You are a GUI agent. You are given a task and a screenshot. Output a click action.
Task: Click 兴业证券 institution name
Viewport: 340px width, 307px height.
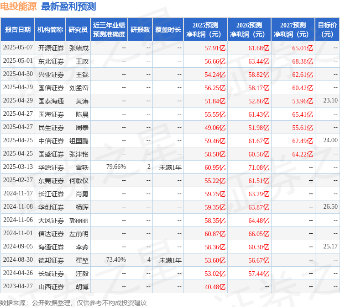(x=51, y=75)
